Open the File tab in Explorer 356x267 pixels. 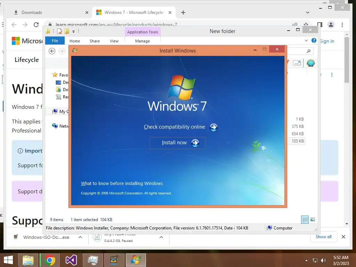point(55,41)
